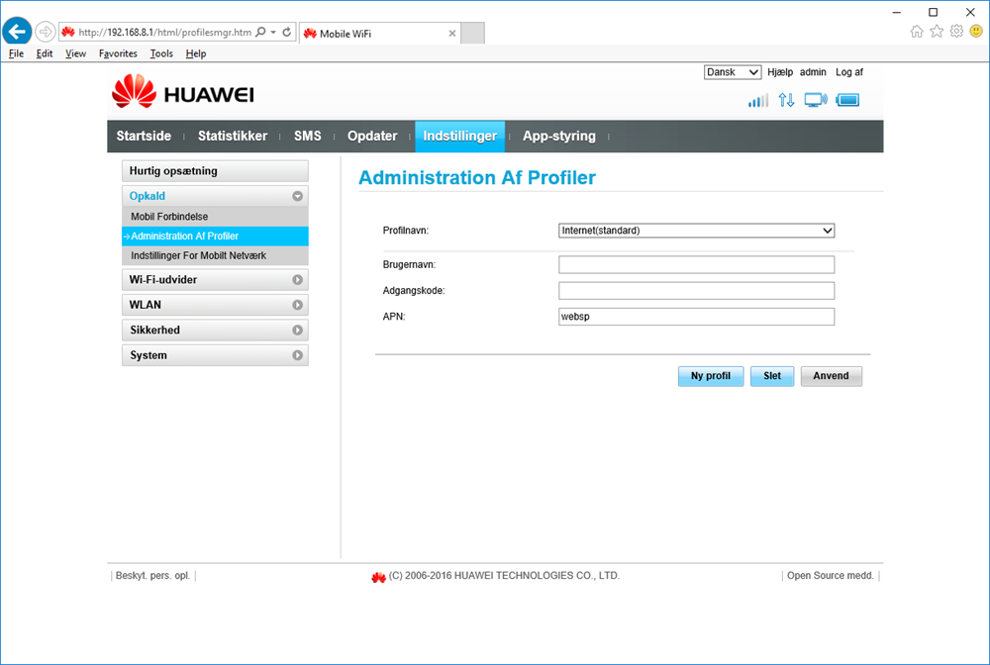The width and height of the screenshot is (990, 665).
Task: Click Open Source medd. footer link
Action: point(831,575)
